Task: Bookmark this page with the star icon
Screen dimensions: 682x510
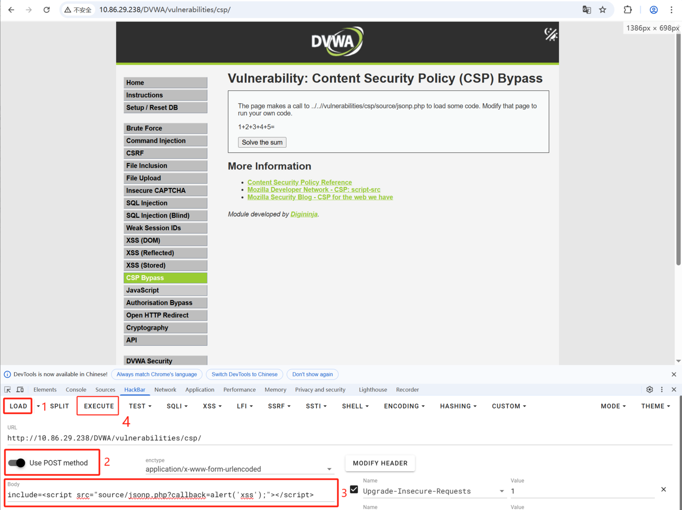Action: tap(602, 10)
